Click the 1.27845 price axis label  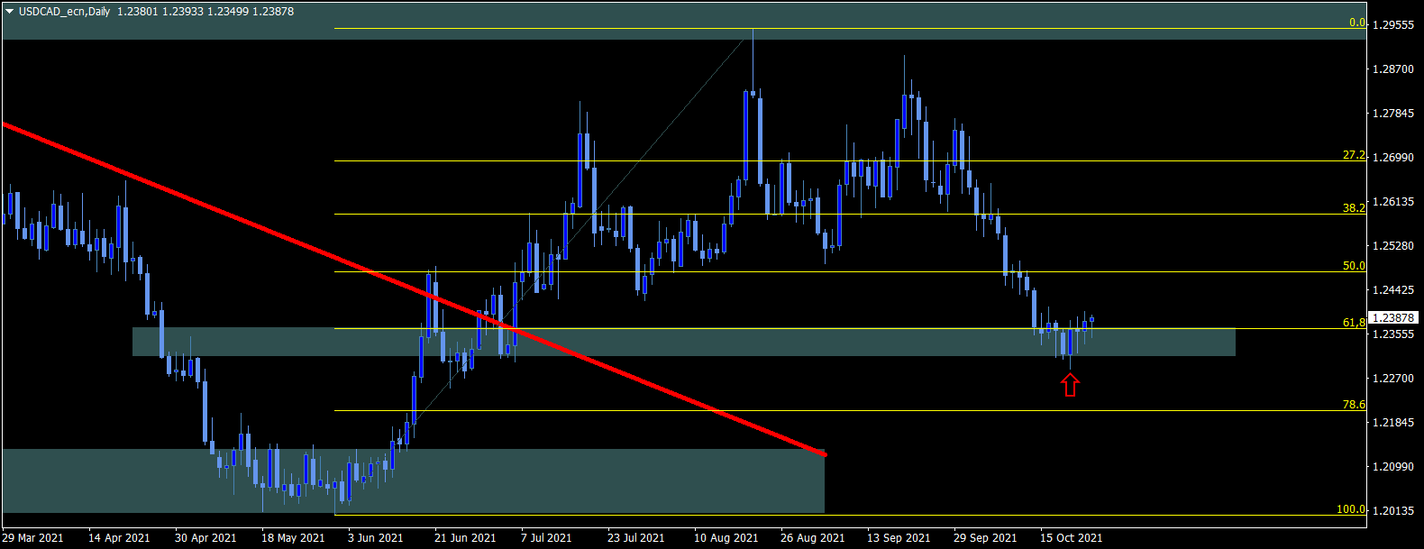pos(1394,114)
